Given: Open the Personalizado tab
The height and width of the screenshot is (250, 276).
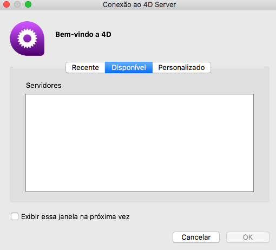Looking at the screenshot, I should tap(181, 67).
